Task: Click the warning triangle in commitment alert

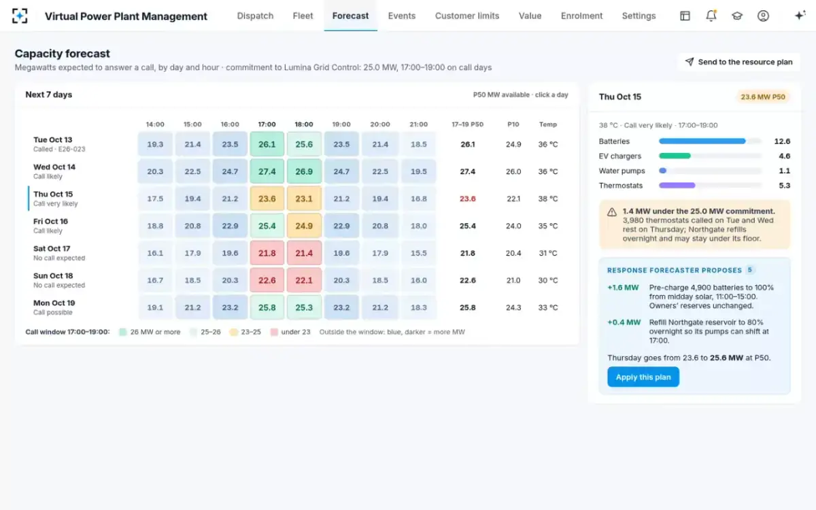Action: (x=612, y=211)
